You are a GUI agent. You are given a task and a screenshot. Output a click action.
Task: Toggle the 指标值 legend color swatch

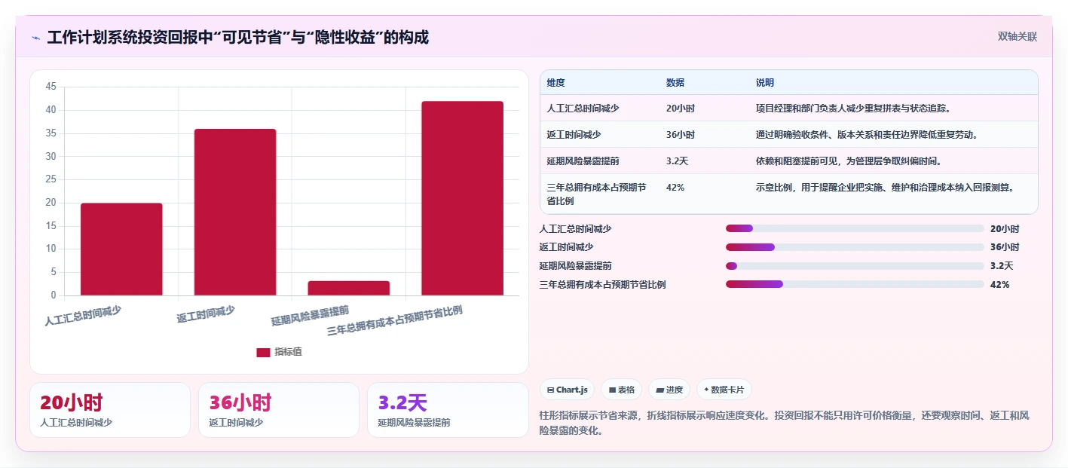[263, 352]
